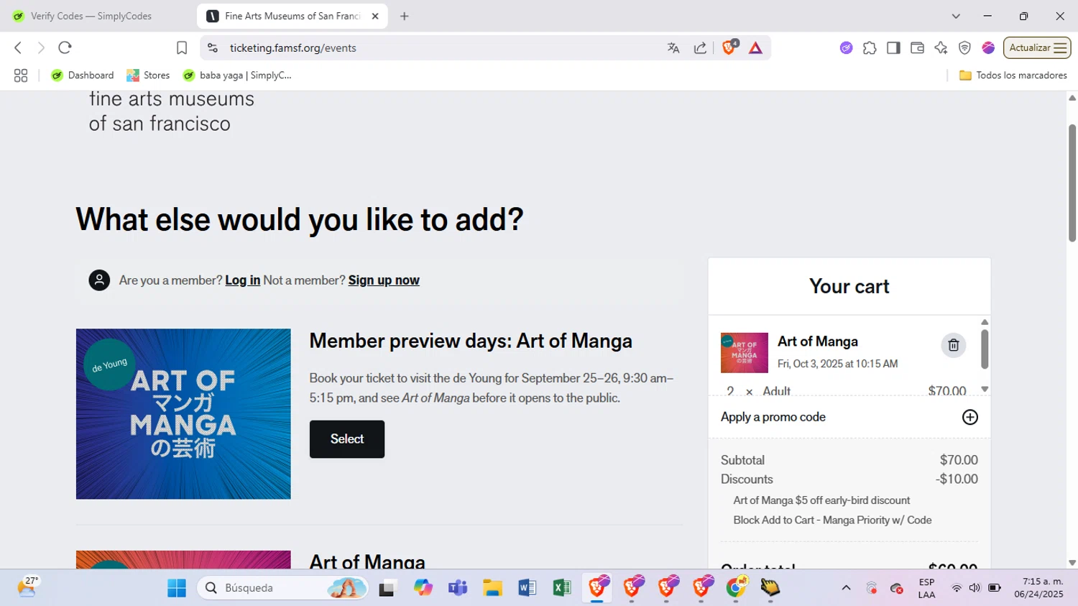Viewport: 1078px width, 606px height.
Task: Click the Apply a promo code label
Action: click(773, 417)
